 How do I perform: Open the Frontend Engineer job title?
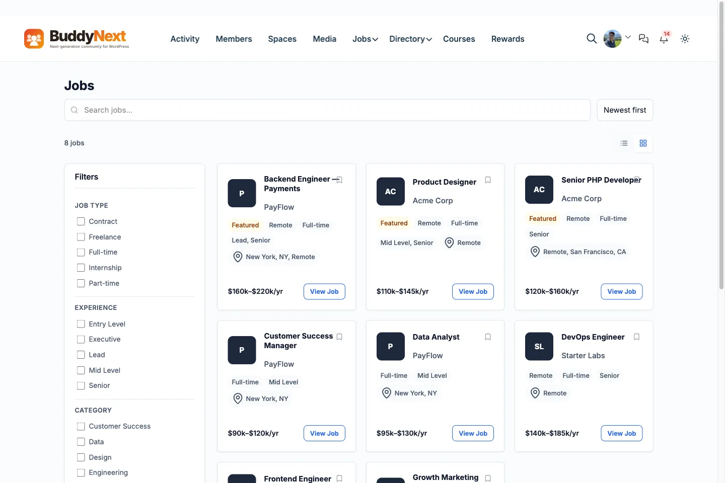tap(298, 478)
